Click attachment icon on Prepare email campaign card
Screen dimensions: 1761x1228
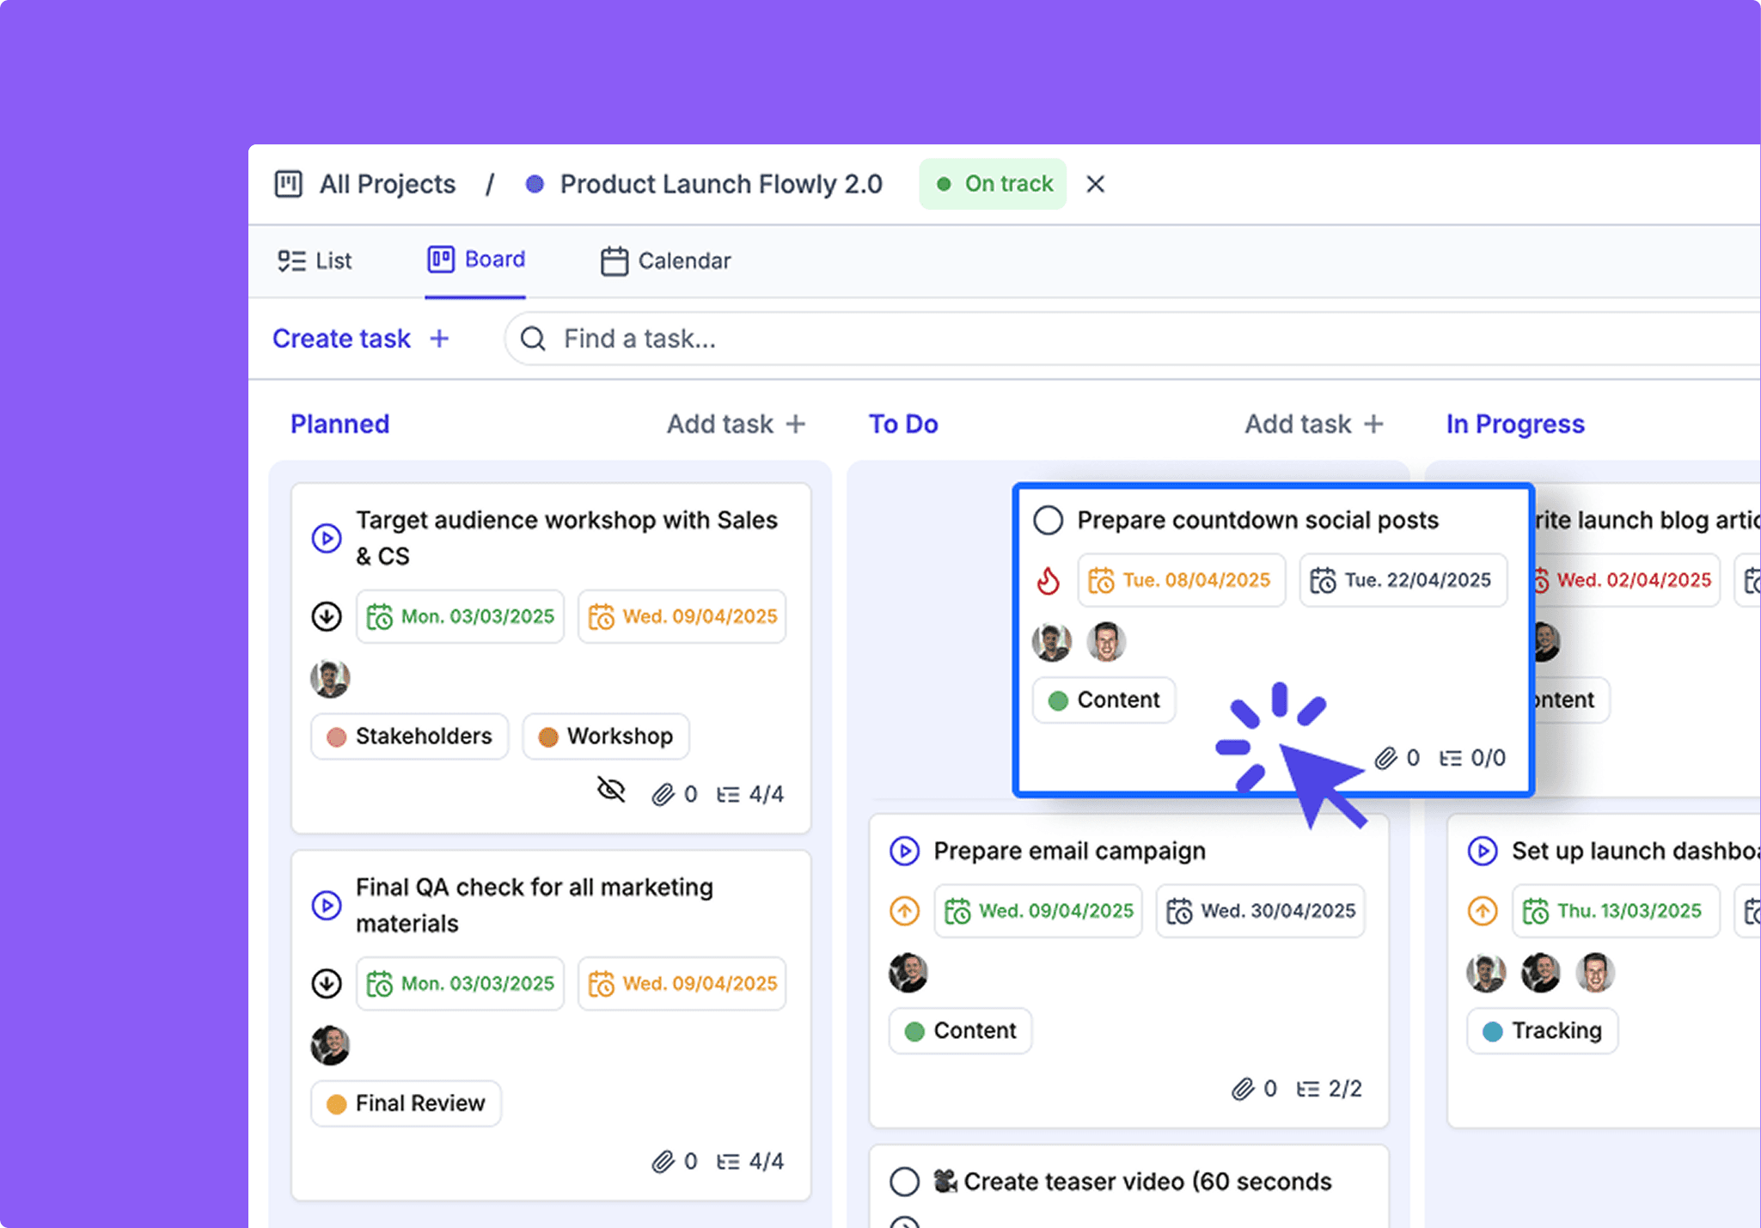click(1242, 1089)
